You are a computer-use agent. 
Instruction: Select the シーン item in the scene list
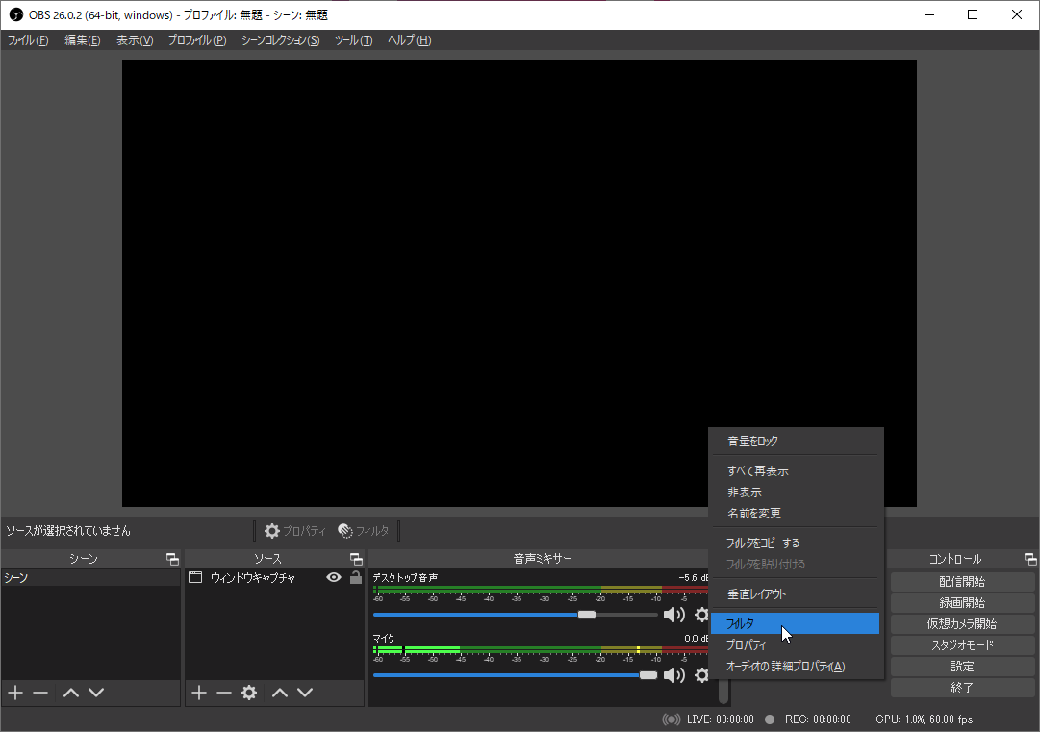coord(90,578)
